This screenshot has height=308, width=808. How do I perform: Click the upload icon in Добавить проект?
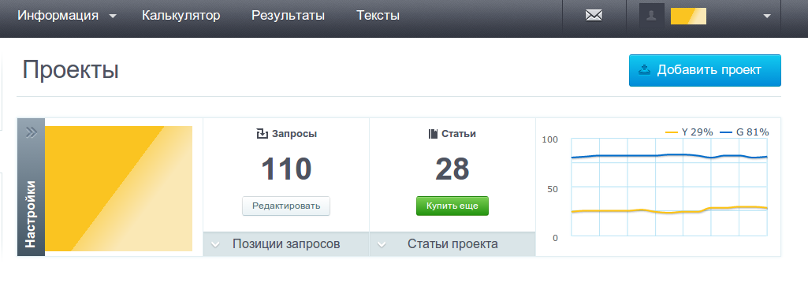click(x=644, y=70)
